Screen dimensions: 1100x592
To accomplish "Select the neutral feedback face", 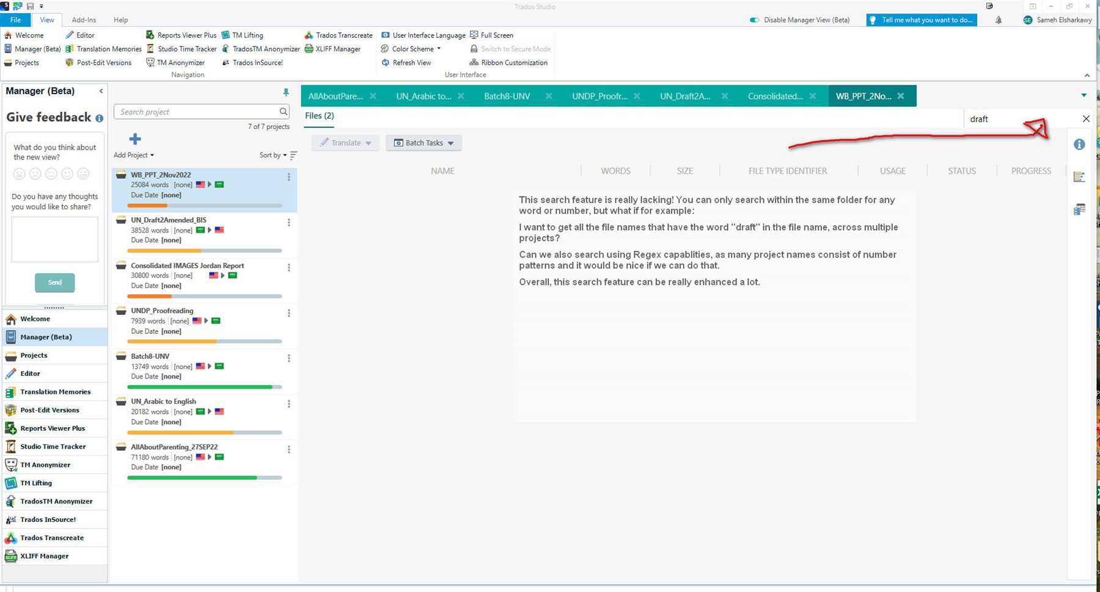I will pos(51,174).
